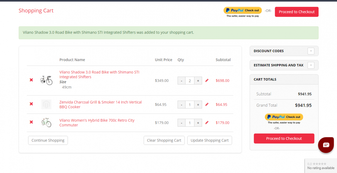
Task: Decrease quantity of Vilano Shadow 3.0 bike
Action: point(181,81)
